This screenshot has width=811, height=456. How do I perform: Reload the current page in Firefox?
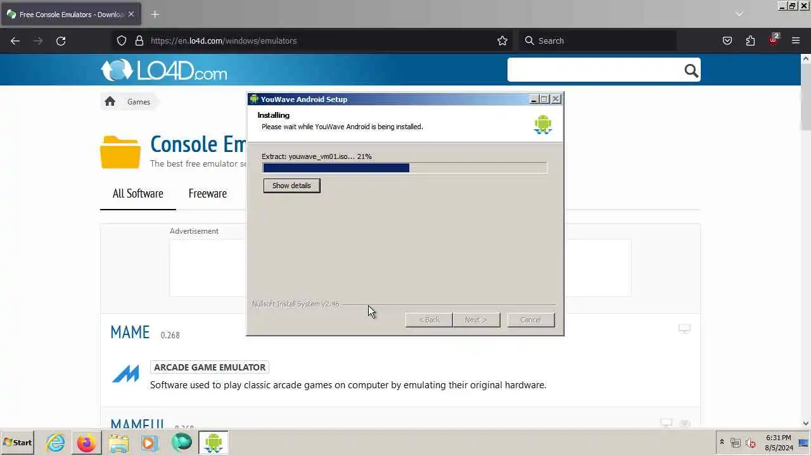(x=61, y=41)
